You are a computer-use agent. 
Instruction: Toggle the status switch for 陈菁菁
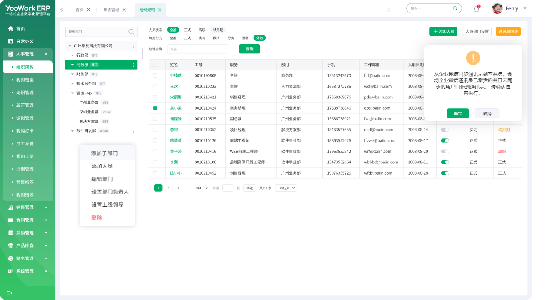click(445, 141)
